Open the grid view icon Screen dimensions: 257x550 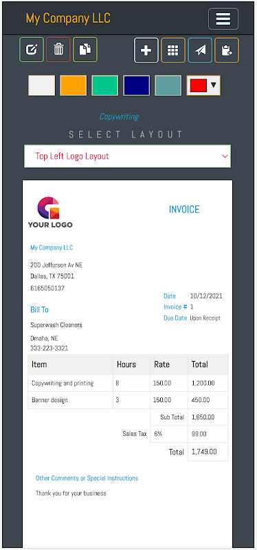tap(173, 50)
